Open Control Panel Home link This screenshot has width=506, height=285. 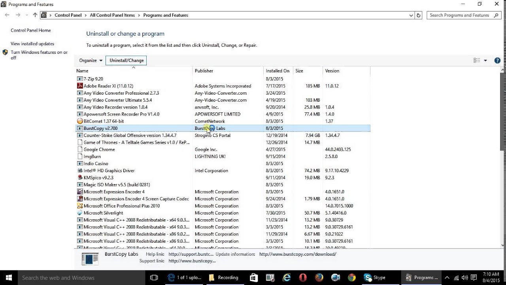(x=31, y=30)
